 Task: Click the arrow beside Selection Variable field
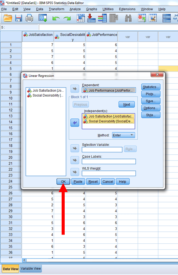[x=75, y=148]
